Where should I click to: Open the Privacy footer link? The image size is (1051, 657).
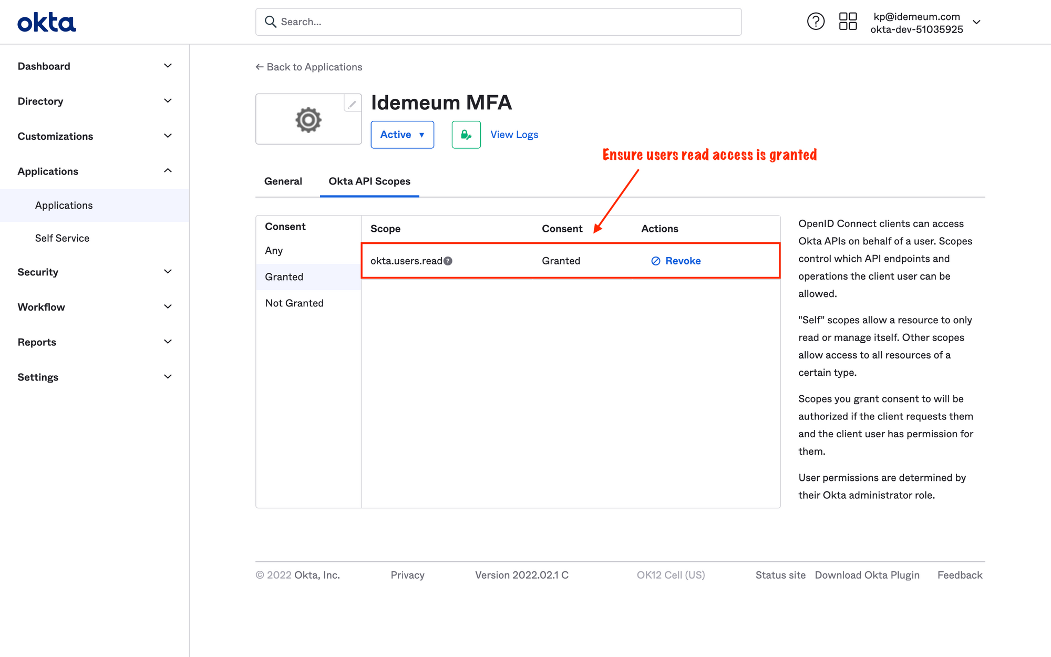coord(407,575)
